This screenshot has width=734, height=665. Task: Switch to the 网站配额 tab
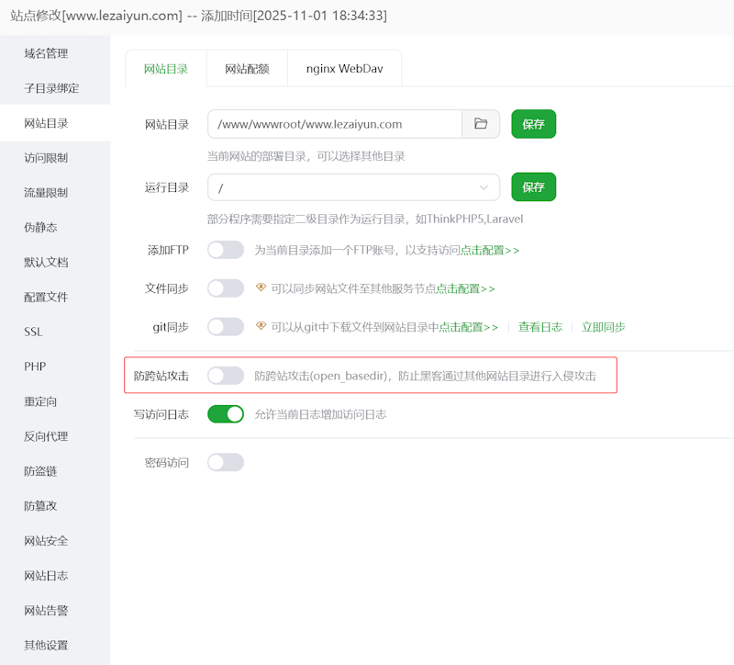point(246,68)
